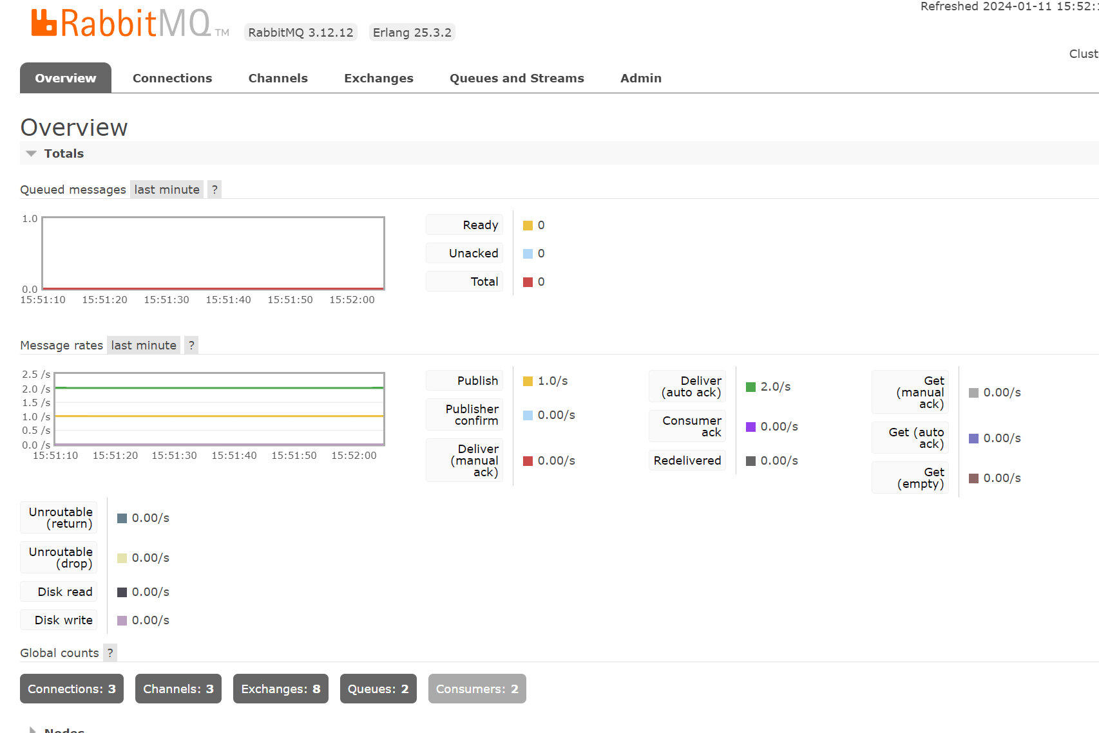
Task: Switch to the Channels tab
Action: point(278,78)
